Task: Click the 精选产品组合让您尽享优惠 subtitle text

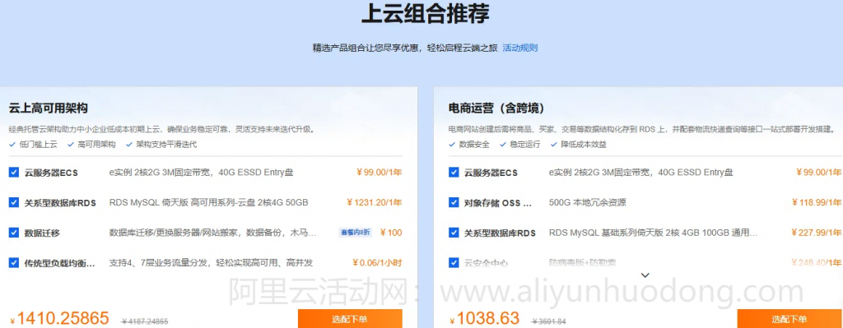Action: tap(405, 48)
